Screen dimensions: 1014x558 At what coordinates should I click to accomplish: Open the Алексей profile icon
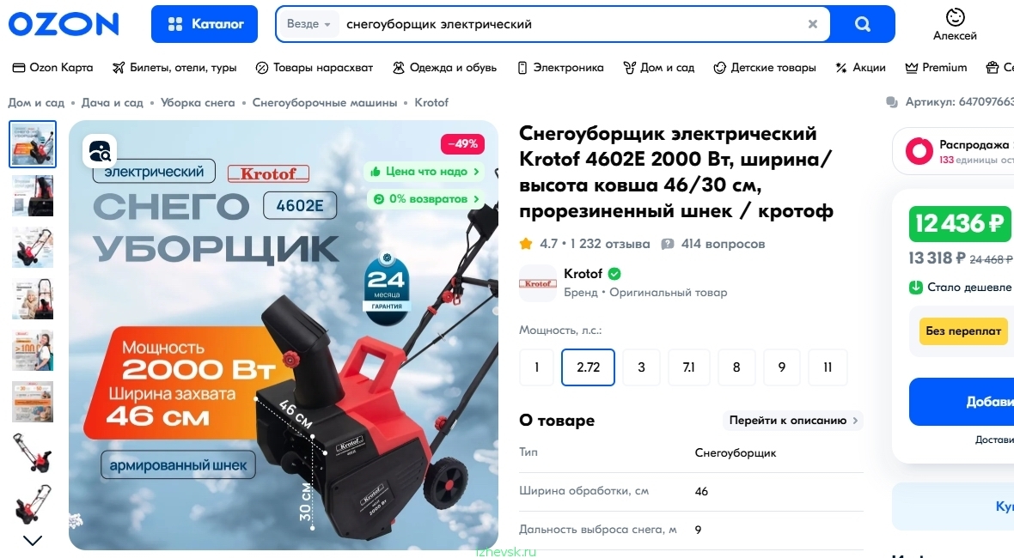[x=955, y=17]
